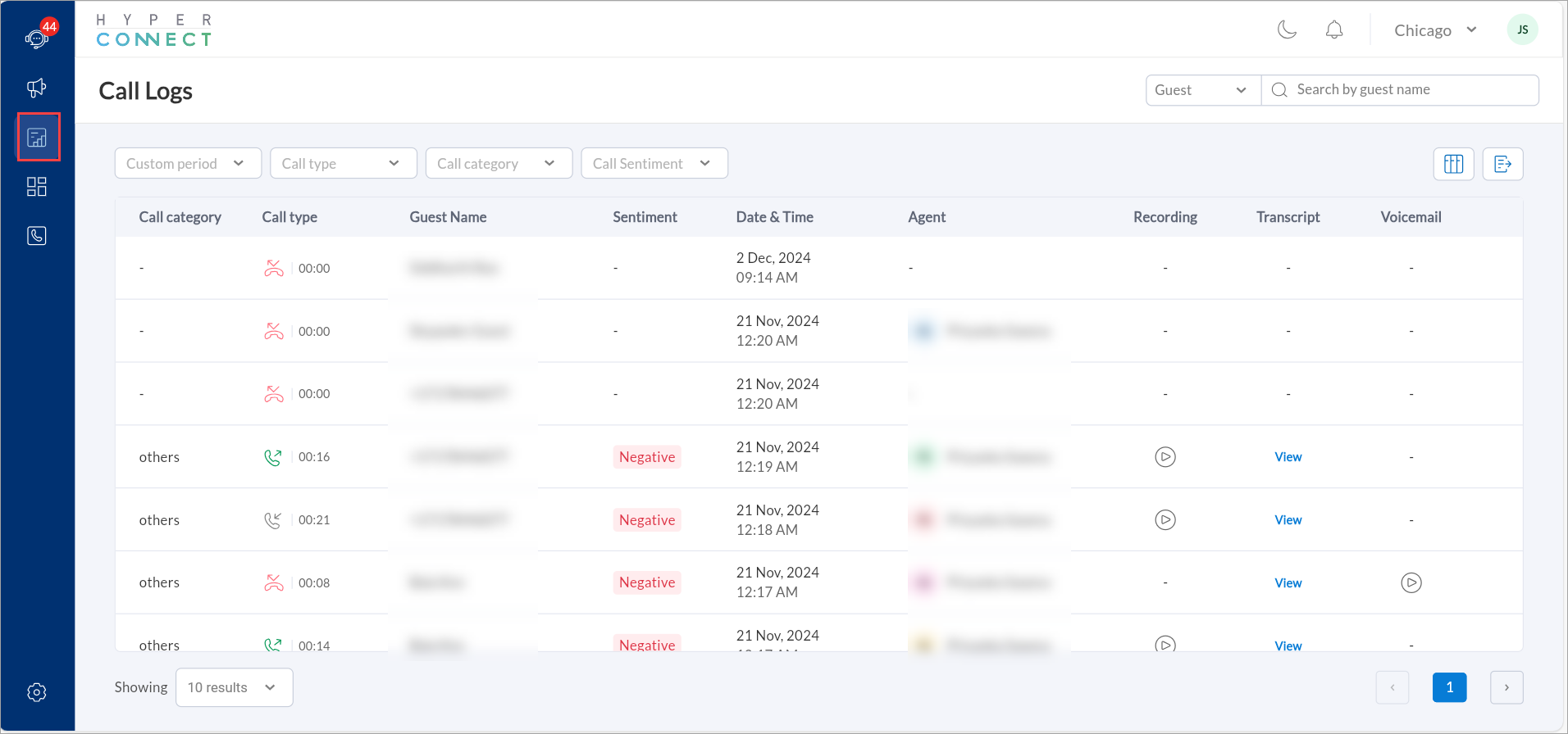Open the dashboard grid icon in sidebar

coord(37,187)
